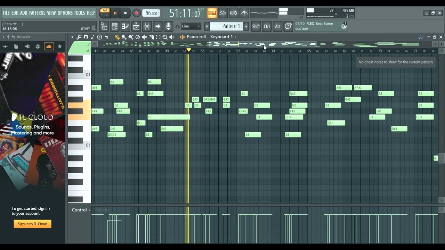The width and height of the screenshot is (445, 250).
Task: Arm recording with the red record button
Action: coord(137,13)
